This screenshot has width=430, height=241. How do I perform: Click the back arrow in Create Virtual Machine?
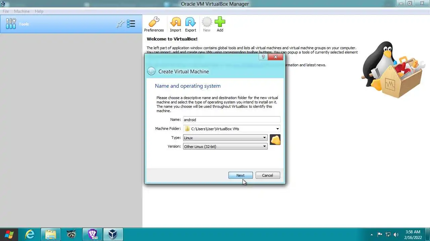151,71
